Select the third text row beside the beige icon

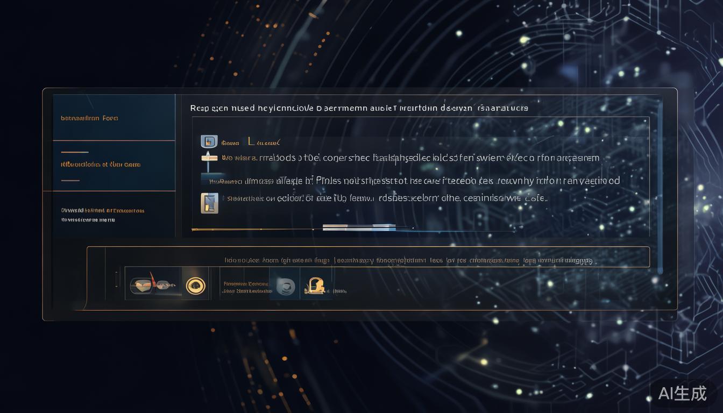pos(387,198)
